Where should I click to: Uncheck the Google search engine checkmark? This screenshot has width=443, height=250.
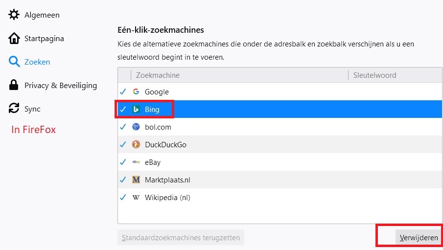coord(123,91)
